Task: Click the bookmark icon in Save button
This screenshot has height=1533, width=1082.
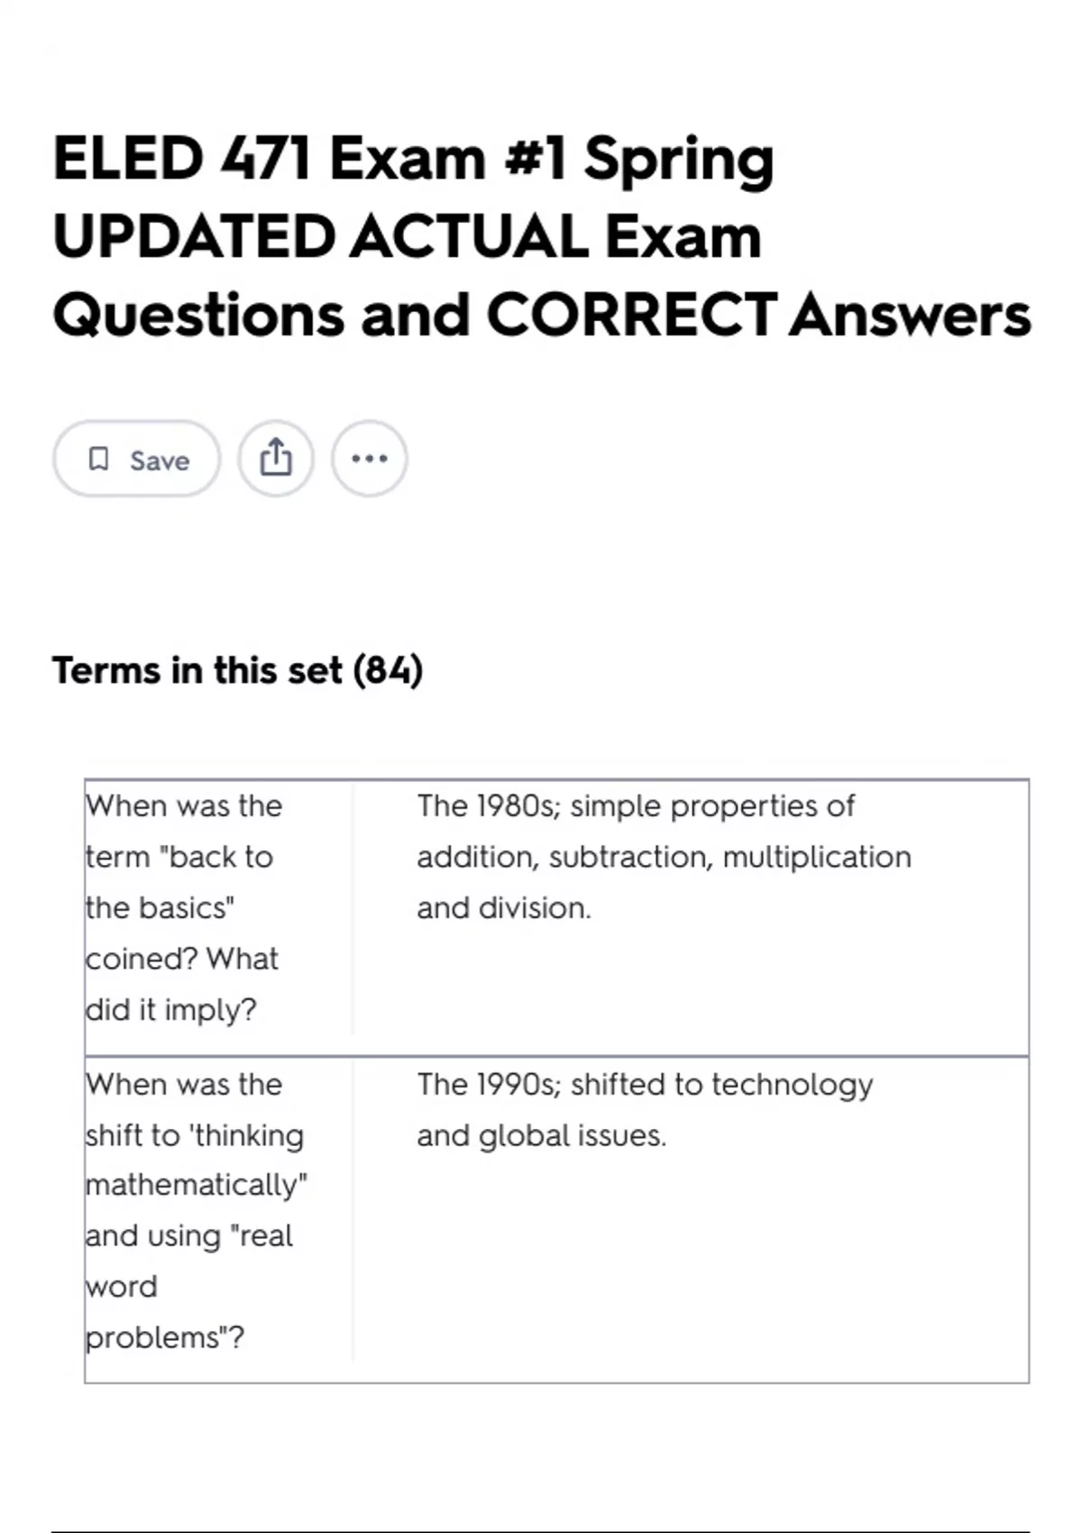Action: pyautogui.click(x=98, y=459)
